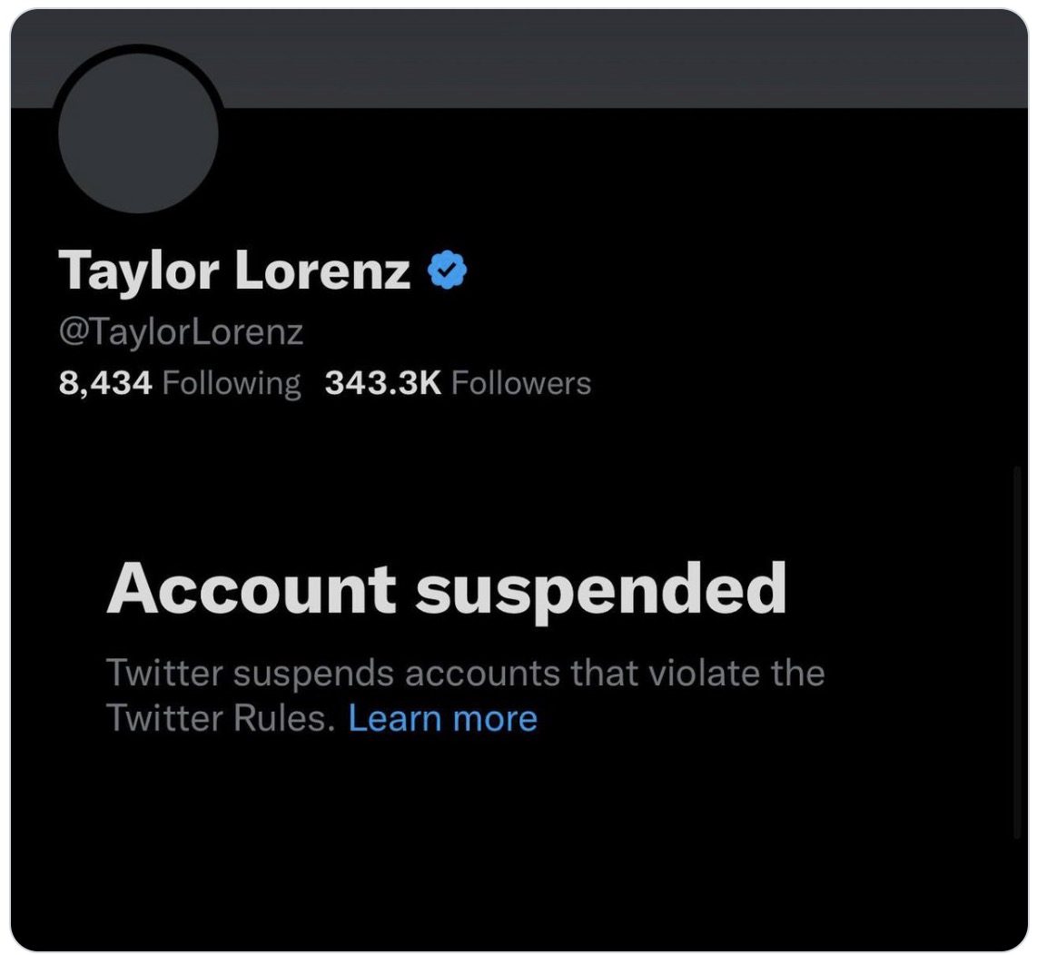Follow the Learn more link
This screenshot has height=955, width=1037.
pos(442,718)
